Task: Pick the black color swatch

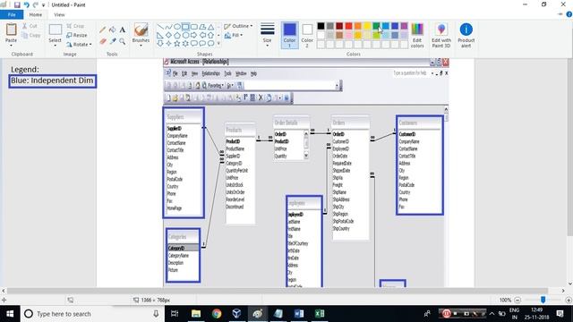Action: [x=321, y=26]
